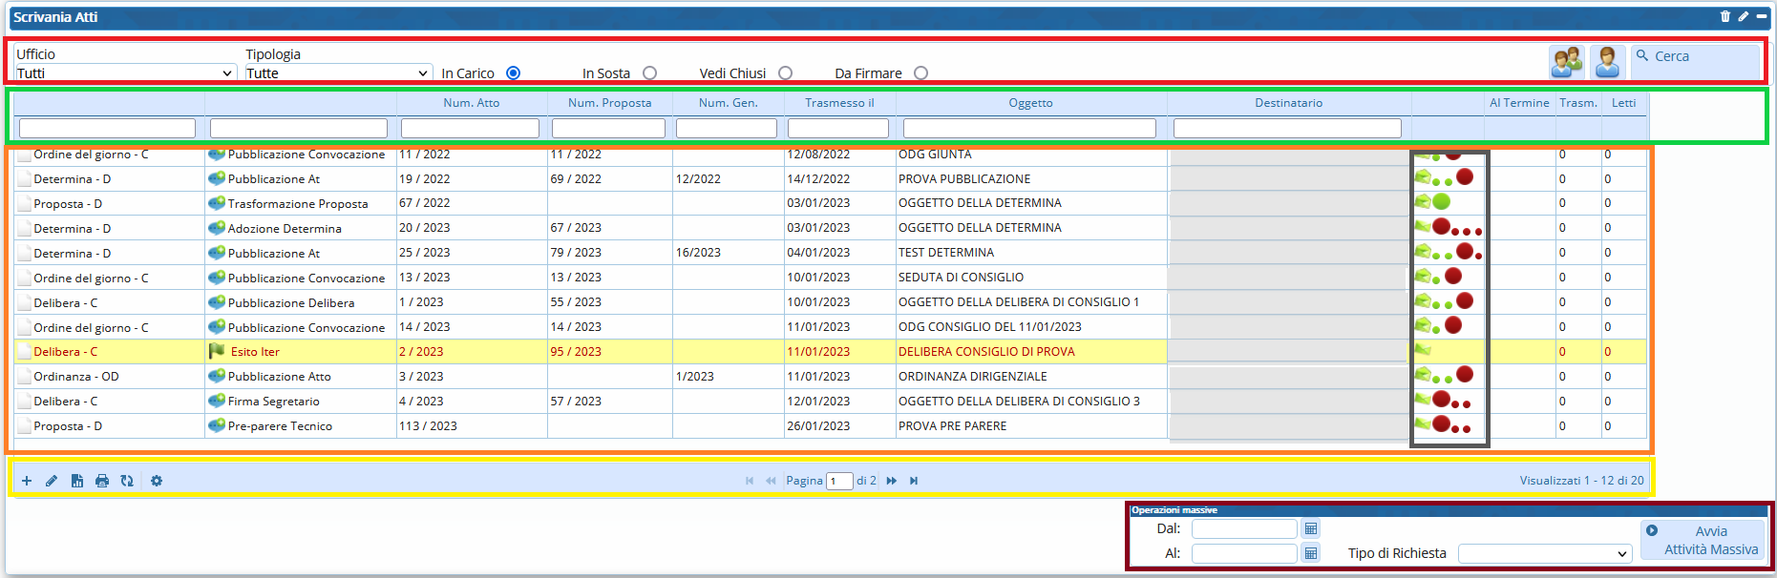The height and width of the screenshot is (578, 1777).
Task: Click the Oggetto column header
Action: tap(1030, 103)
